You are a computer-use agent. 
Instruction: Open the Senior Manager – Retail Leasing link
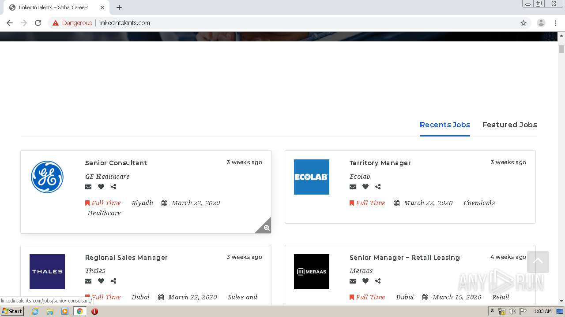click(405, 258)
